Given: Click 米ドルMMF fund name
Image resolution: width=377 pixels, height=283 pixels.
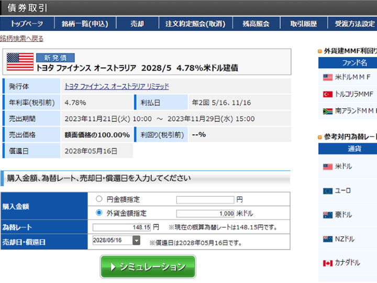Looking at the screenshot, I should click(x=353, y=77).
